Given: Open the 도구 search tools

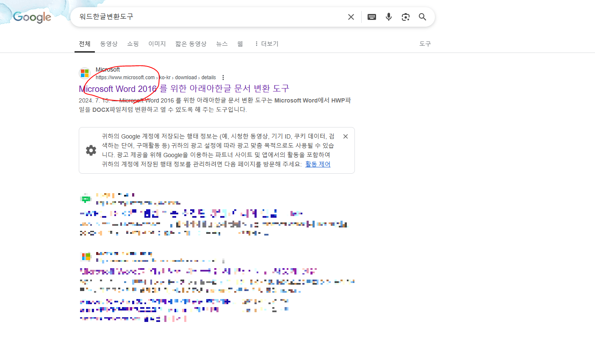Looking at the screenshot, I should pos(425,44).
